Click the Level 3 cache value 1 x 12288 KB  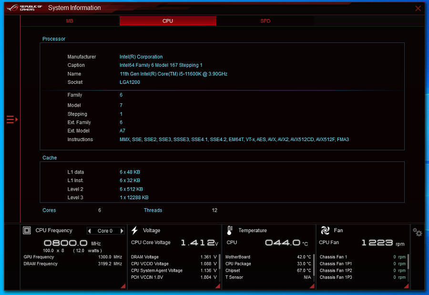coord(134,197)
